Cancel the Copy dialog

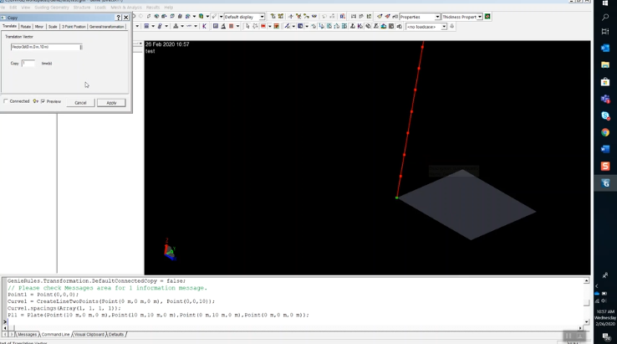[80, 102]
